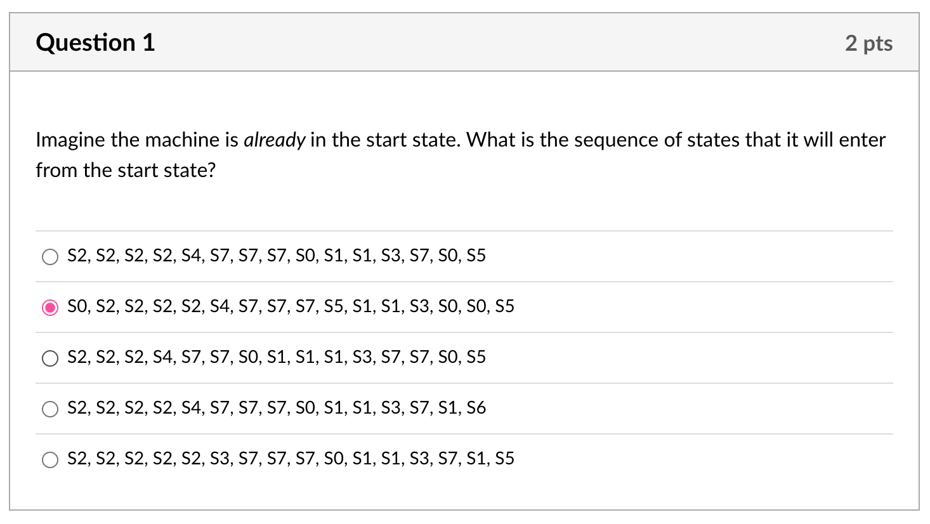Click the Question 1 header bar

[x=465, y=42]
